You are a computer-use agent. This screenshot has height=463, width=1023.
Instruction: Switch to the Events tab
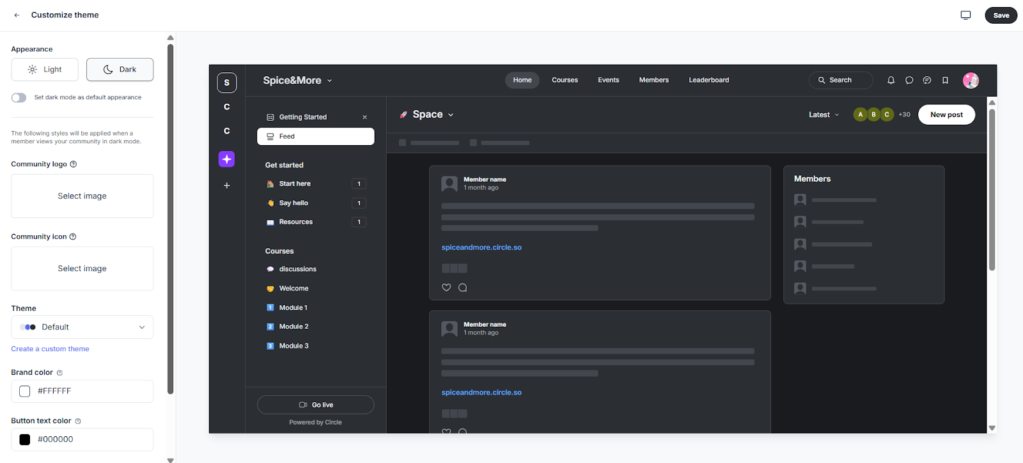pyautogui.click(x=609, y=80)
